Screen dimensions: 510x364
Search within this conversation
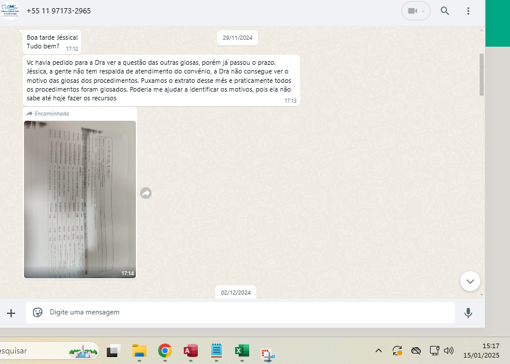(445, 11)
